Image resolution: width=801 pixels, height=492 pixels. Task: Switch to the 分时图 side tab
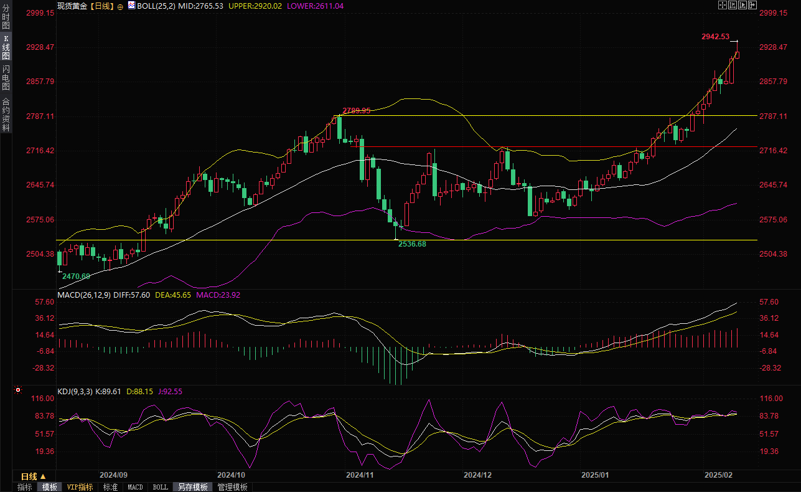pos(6,18)
